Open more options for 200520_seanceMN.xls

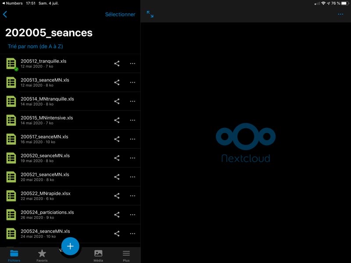pos(133,158)
